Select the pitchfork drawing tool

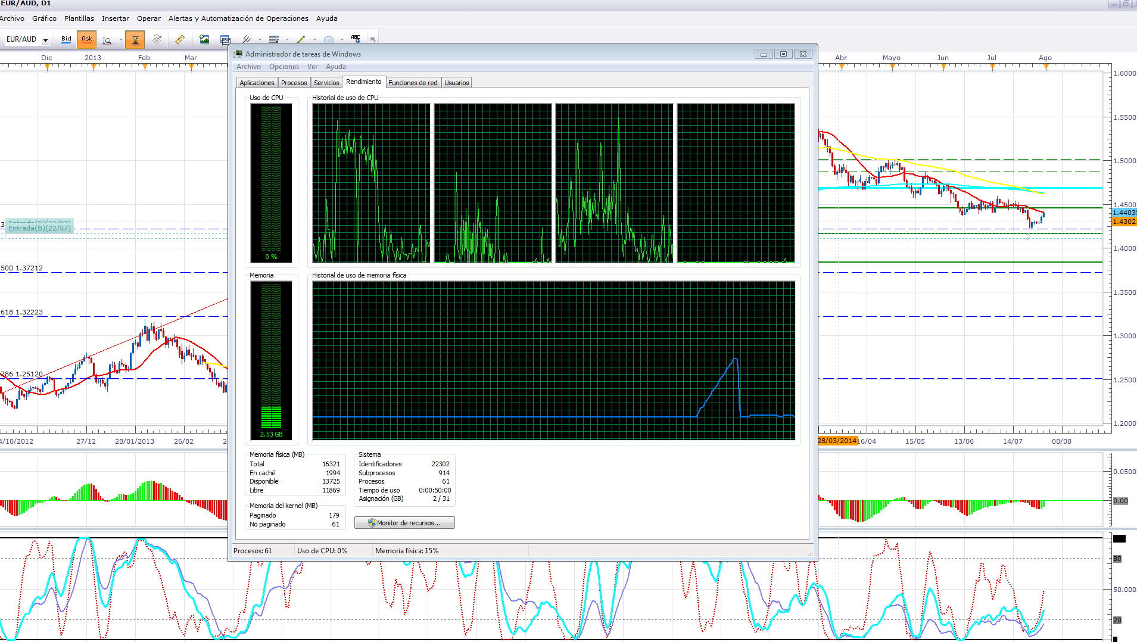[246, 40]
